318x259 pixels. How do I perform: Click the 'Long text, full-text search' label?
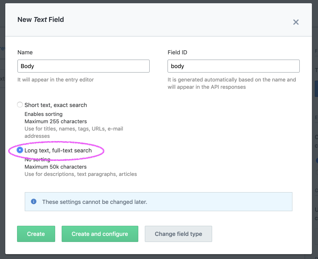click(x=58, y=150)
